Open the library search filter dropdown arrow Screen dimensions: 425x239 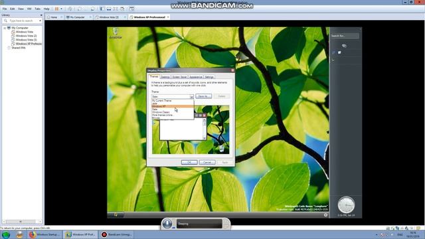(x=40, y=21)
